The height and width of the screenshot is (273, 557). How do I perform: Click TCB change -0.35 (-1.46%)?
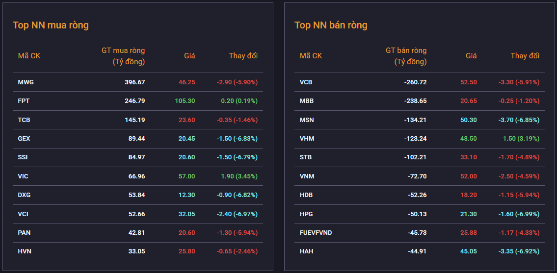point(238,120)
